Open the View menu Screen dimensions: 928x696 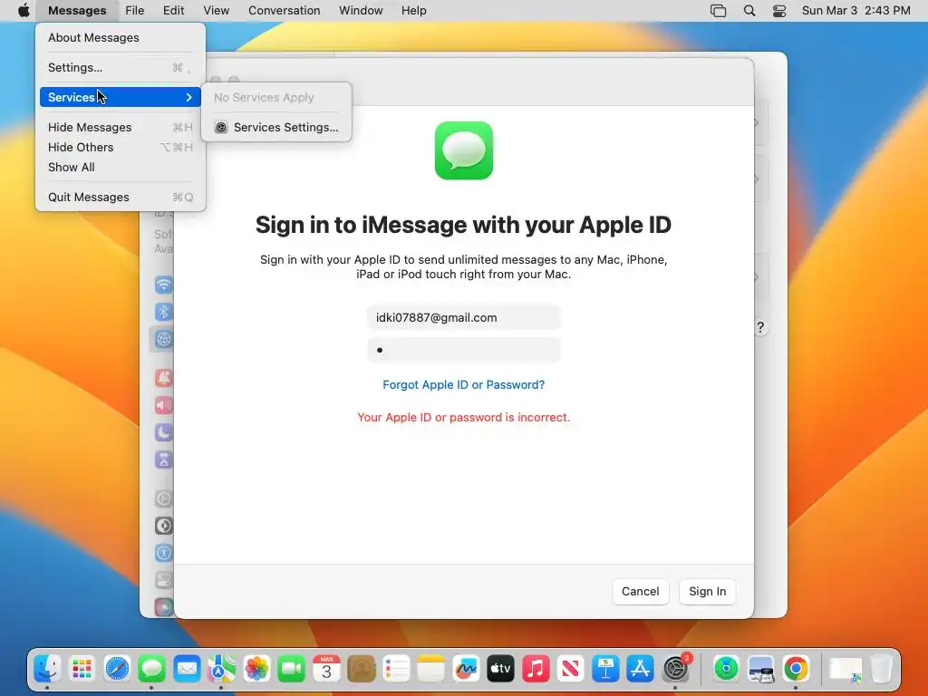pyautogui.click(x=216, y=11)
